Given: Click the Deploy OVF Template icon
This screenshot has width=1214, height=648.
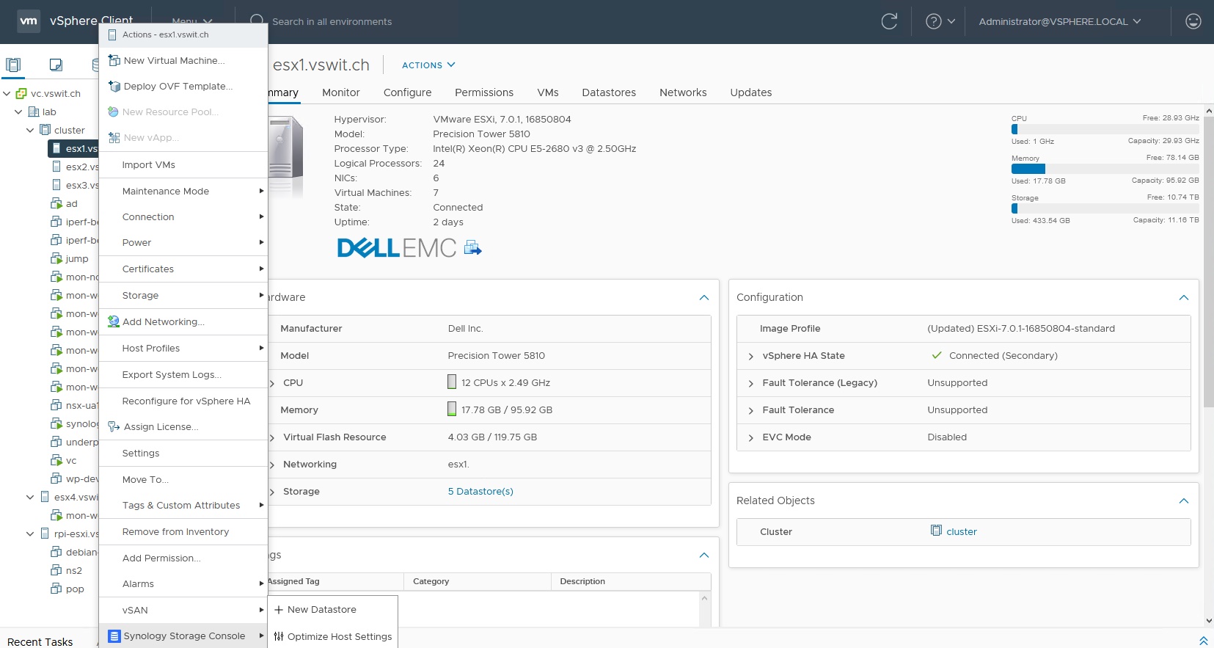Looking at the screenshot, I should pyautogui.click(x=114, y=86).
